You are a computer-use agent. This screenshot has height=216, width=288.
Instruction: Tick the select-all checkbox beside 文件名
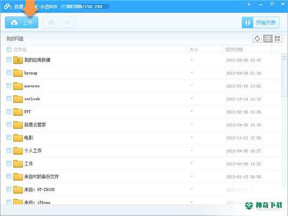(x=9, y=49)
